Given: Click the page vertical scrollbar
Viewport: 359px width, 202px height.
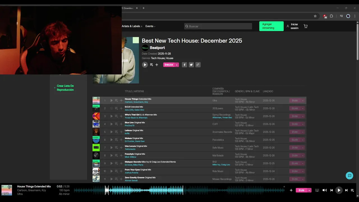Looking at the screenshot, I should point(358,42).
